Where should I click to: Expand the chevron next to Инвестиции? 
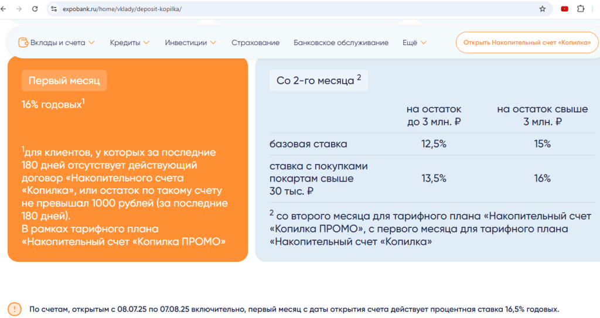point(213,43)
